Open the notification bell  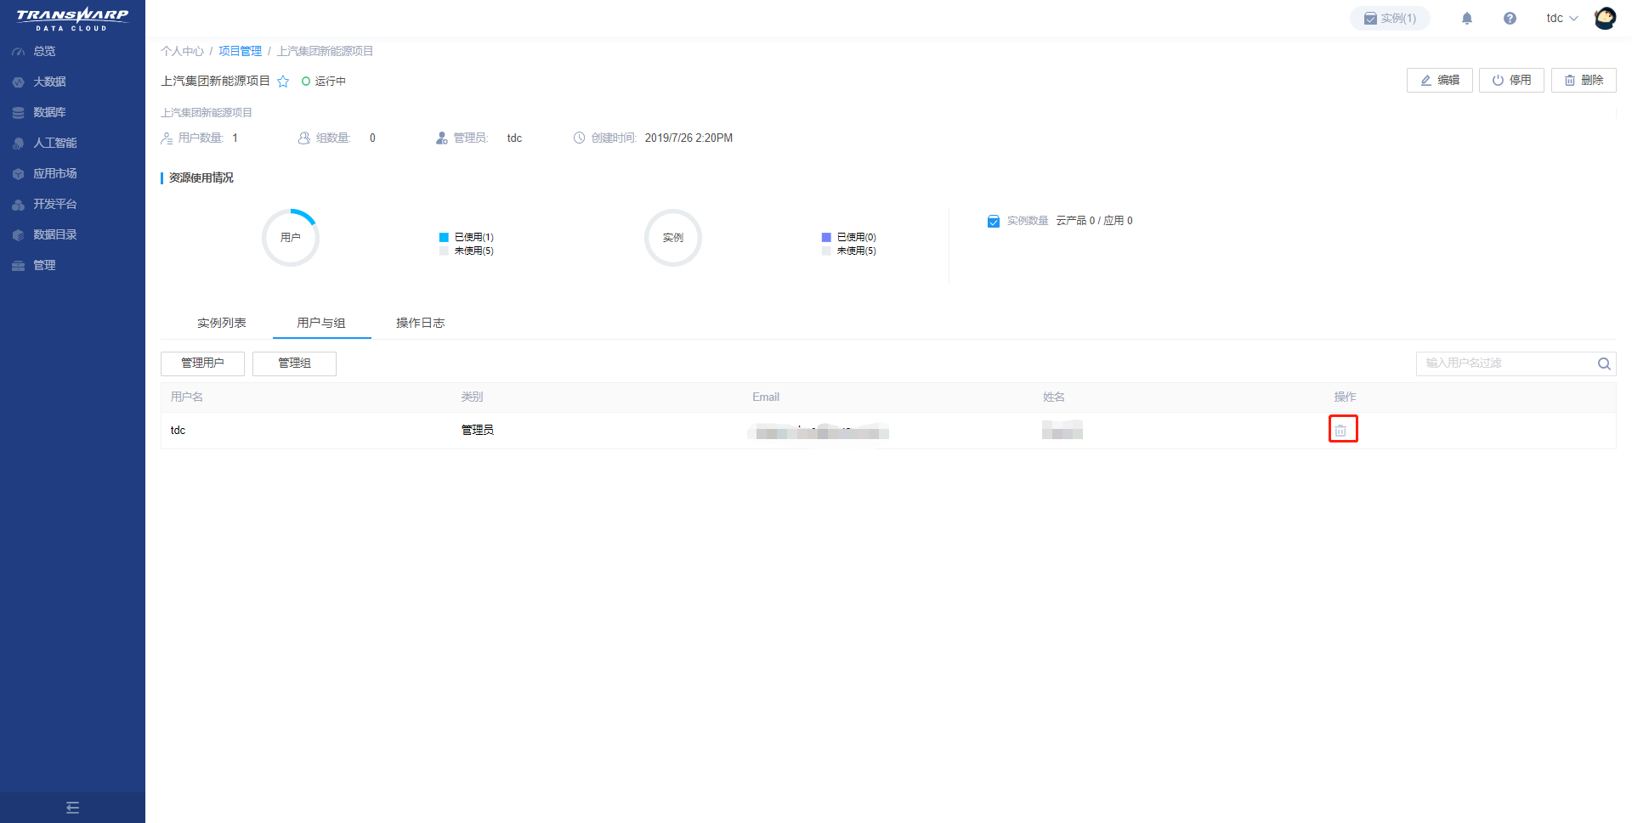click(x=1467, y=18)
